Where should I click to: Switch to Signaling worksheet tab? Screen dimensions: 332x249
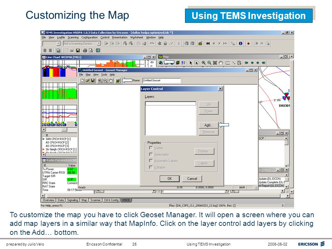click(72, 200)
